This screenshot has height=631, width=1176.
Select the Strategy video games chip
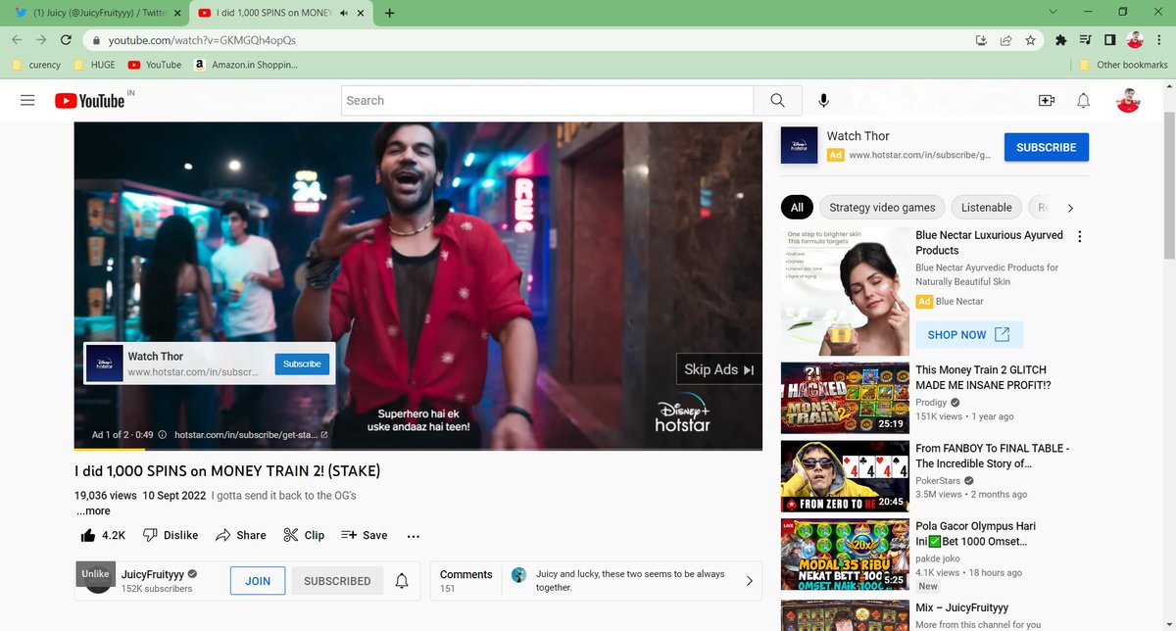coord(882,208)
